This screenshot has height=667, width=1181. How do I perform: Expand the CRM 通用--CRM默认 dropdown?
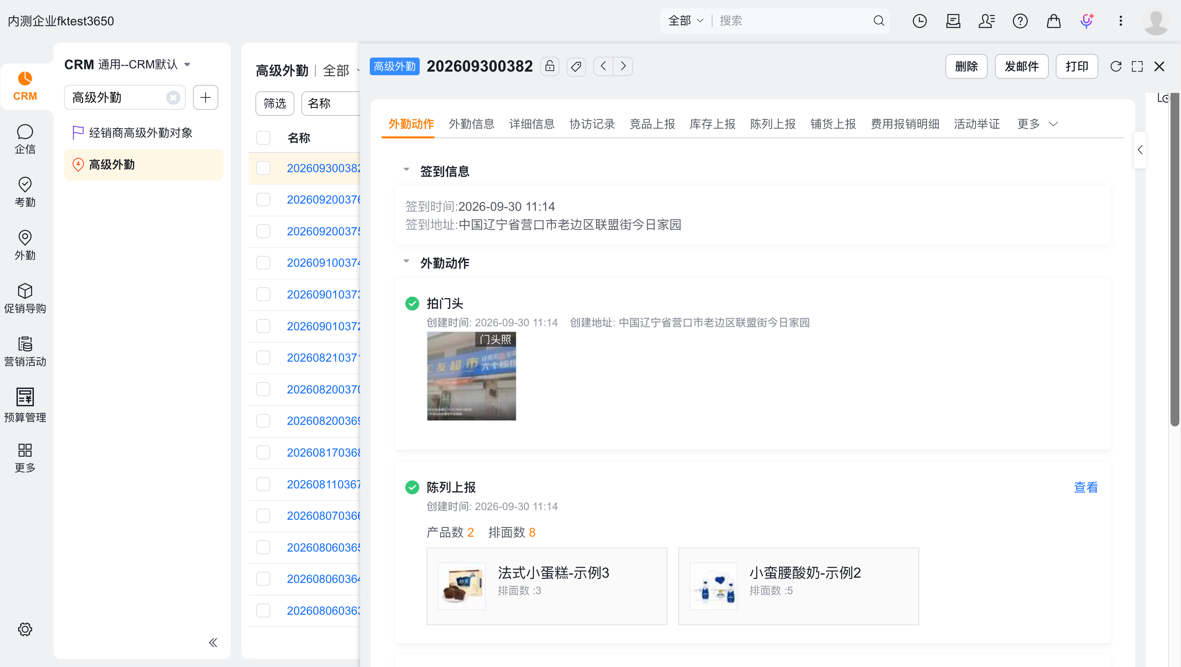tap(187, 65)
